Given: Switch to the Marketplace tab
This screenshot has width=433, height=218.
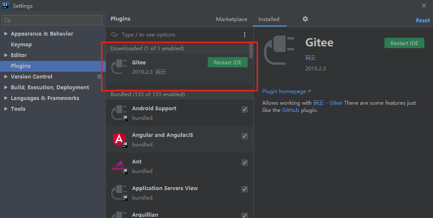Looking at the screenshot, I should tap(231, 19).
